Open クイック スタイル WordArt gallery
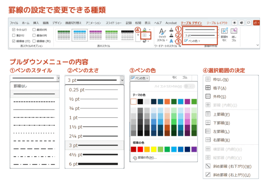The width and height of the screenshot is (268, 182). 162,35
